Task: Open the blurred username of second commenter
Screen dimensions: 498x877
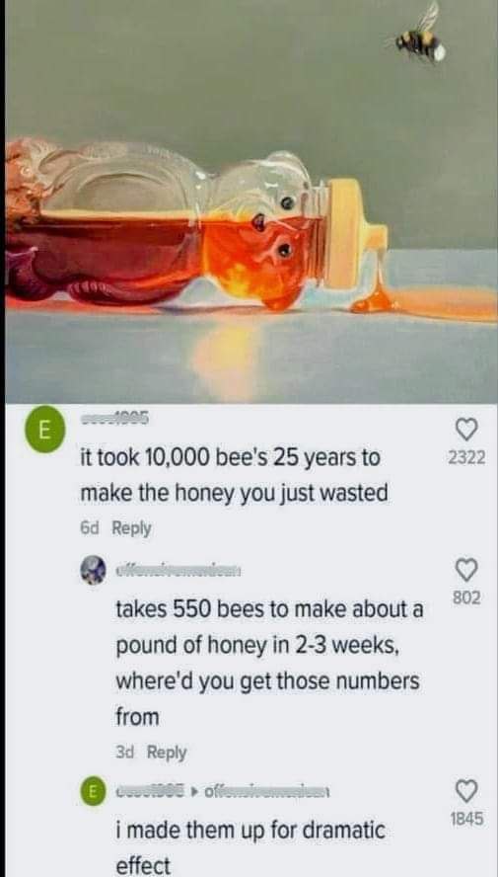Action: point(178,572)
